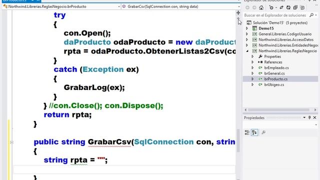The image size is (320, 180).
Task: Expand the Demo15 project node
Action: point(247,28)
